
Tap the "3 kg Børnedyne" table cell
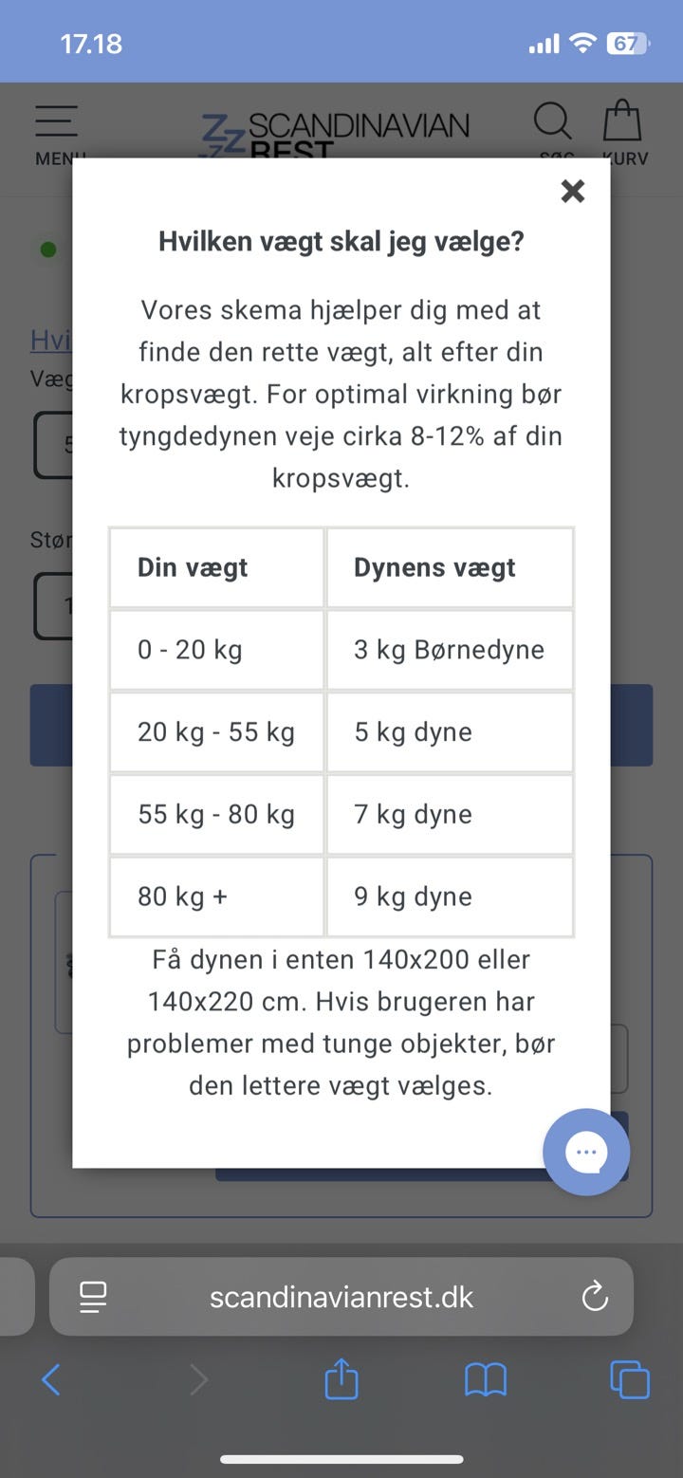click(450, 650)
